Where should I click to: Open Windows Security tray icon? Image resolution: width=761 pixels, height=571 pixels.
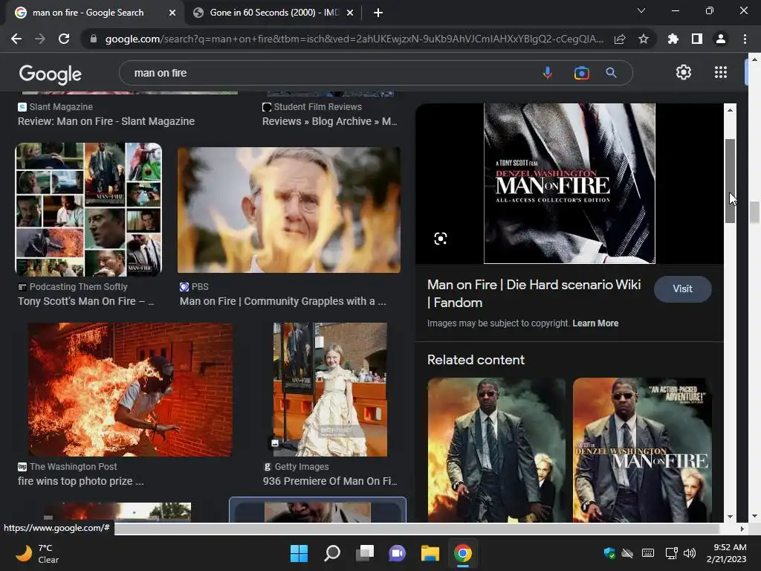[609, 553]
